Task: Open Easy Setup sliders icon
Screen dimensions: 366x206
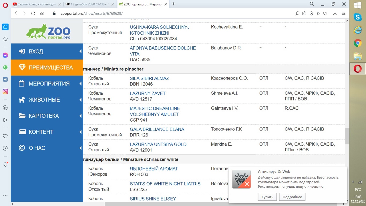Action: (344, 13)
